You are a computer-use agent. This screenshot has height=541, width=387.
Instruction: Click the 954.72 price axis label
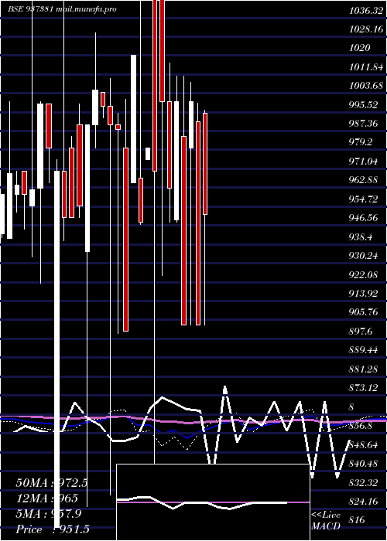pos(363,199)
